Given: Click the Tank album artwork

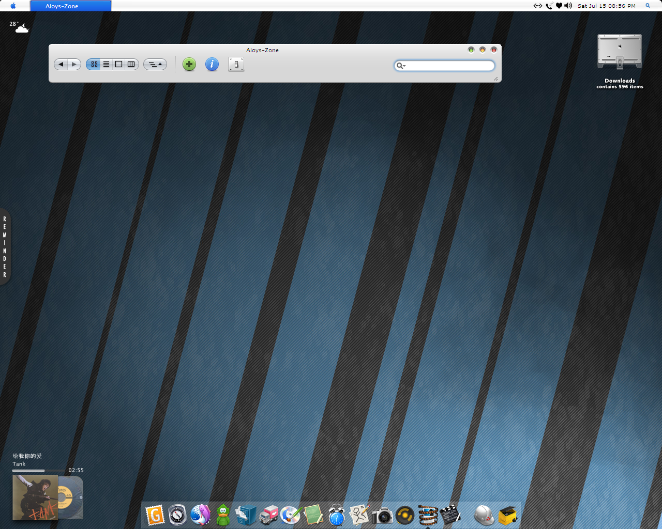Looking at the screenshot, I should click(35, 497).
